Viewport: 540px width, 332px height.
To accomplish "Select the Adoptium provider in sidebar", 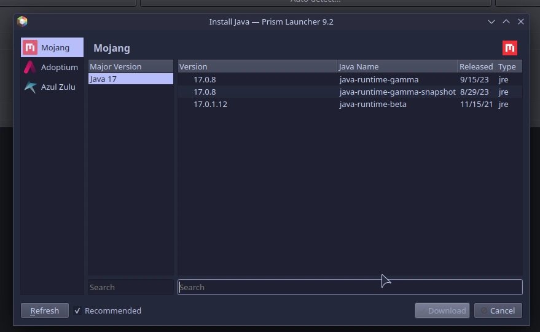I will tap(52, 67).
